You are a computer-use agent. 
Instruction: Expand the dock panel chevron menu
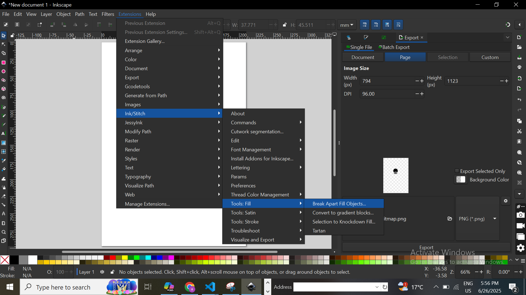[508, 37]
